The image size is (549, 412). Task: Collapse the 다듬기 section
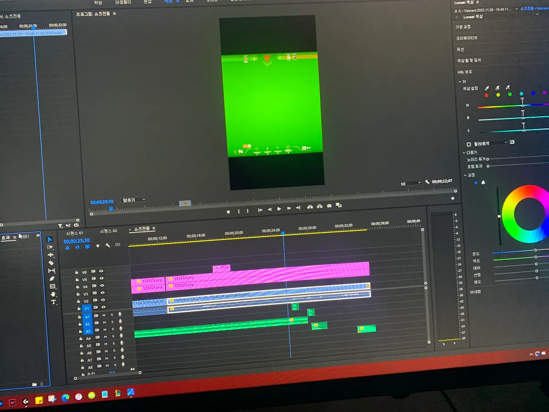(x=464, y=152)
